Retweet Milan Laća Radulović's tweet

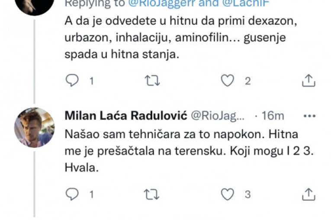click(x=151, y=194)
